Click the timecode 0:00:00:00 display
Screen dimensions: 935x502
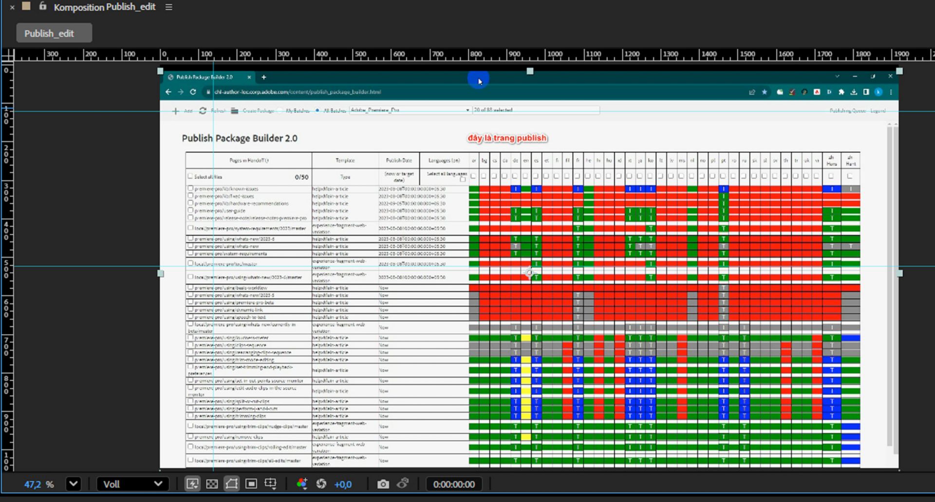pyautogui.click(x=454, y=484)
